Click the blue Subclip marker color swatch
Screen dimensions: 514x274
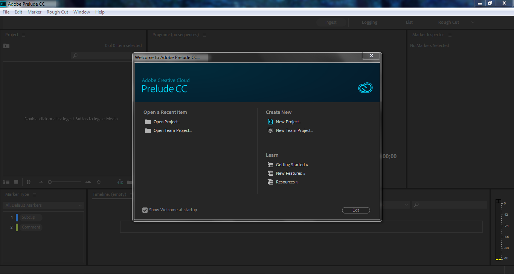tap(17, 217)
